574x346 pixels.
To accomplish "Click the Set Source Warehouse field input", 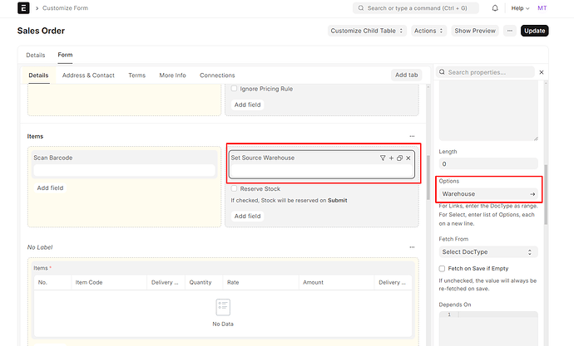I will click(321, 170).
